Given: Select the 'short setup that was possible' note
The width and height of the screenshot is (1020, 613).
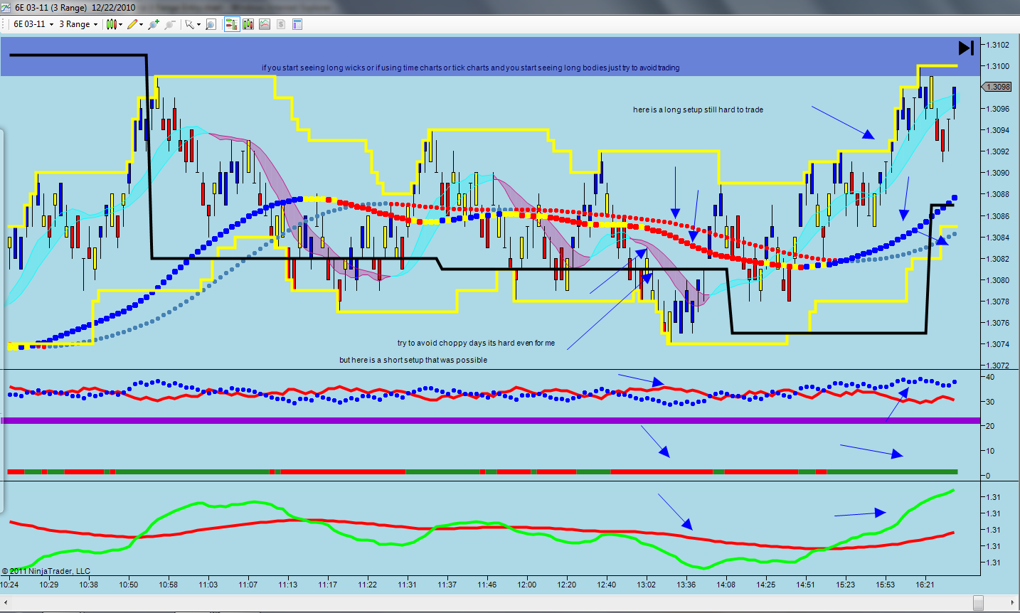Looking at the screenshot, I should coord(413,360).
